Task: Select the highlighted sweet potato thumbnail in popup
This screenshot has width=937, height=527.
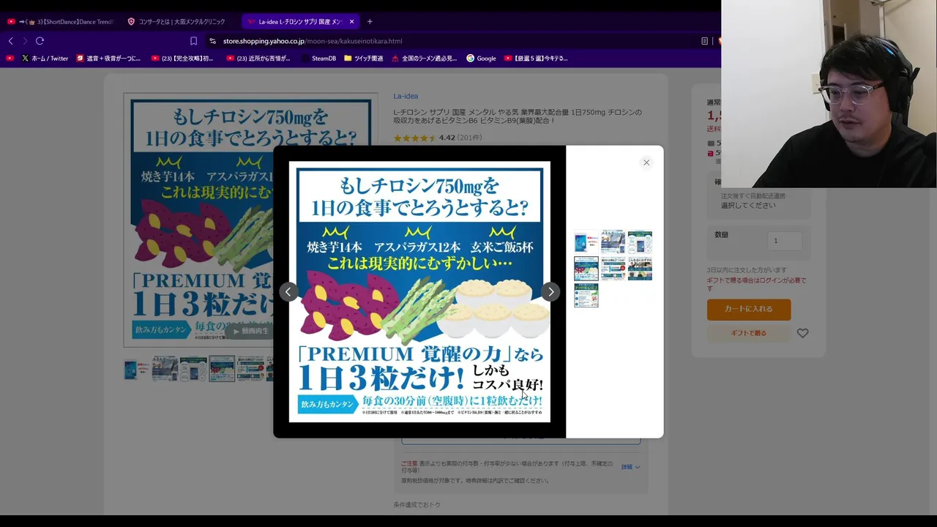Action: pyautogui.click(x=586, y=269)
